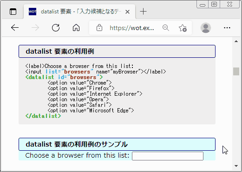Screen dimensions: 242x172
Task: Minimize the browser window
Action: click(x=202, y=5)
